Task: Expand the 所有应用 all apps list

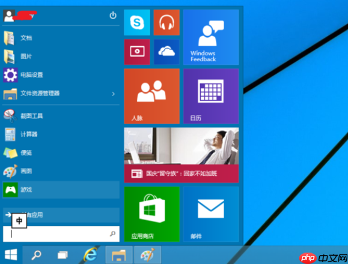Action: [x=61, y=215]
